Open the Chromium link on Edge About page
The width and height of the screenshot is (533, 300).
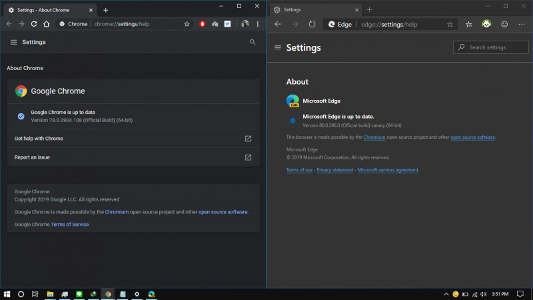click(374, 137)
